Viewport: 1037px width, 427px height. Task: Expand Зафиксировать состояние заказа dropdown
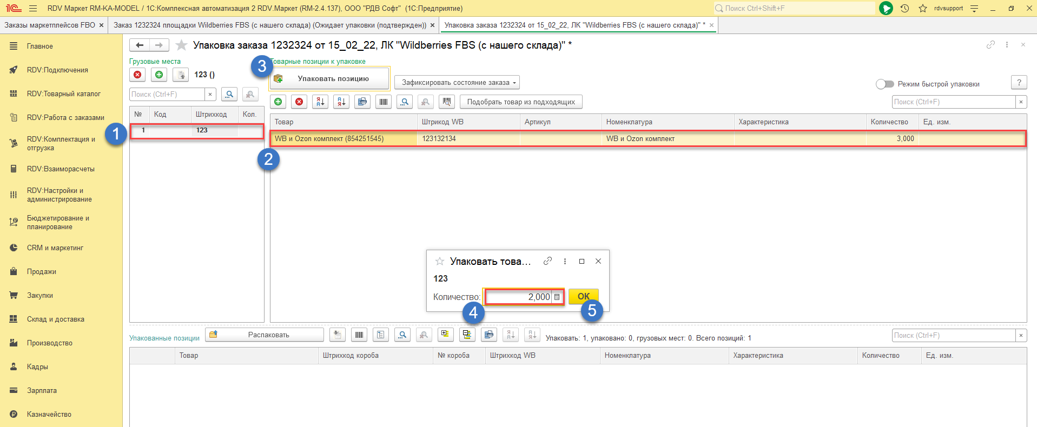[x=457, y=83]
